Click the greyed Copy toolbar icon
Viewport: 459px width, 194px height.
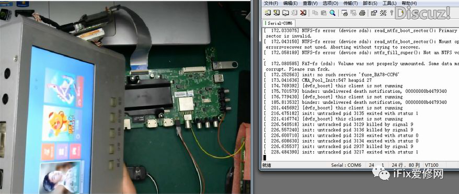tap(315, 13)
